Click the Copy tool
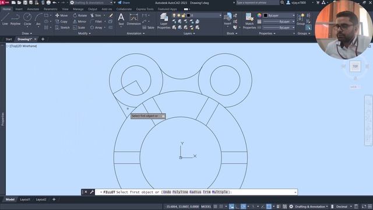The width and height of the screenshot is (373, 210). (x=61, y=22)
